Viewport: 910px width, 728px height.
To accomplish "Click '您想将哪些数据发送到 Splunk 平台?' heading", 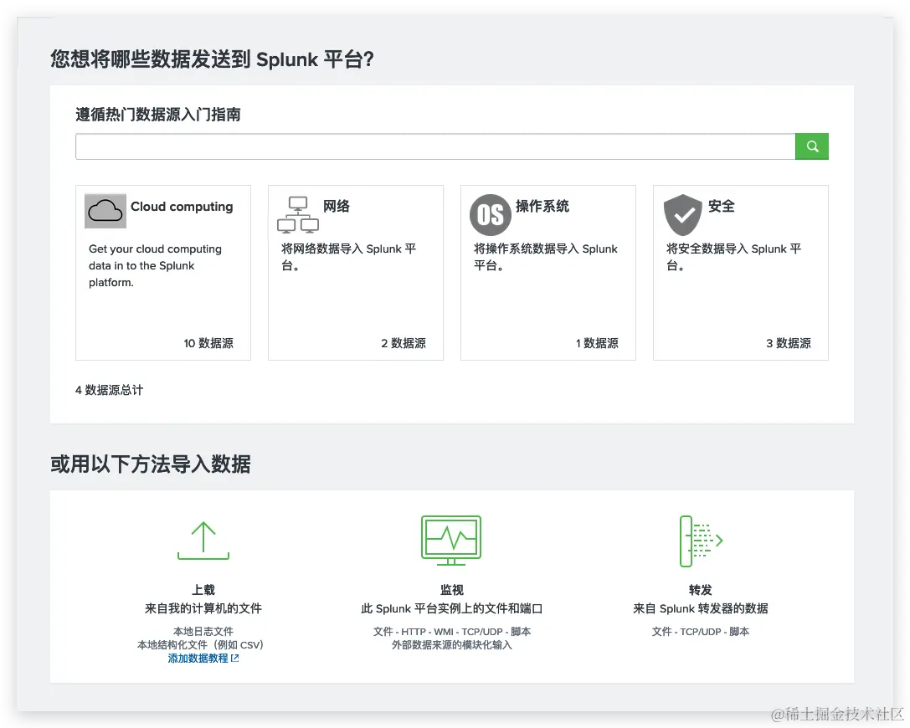I will point(212,59).
